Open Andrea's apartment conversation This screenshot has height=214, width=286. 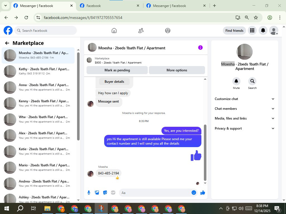[x=38, y=184]
